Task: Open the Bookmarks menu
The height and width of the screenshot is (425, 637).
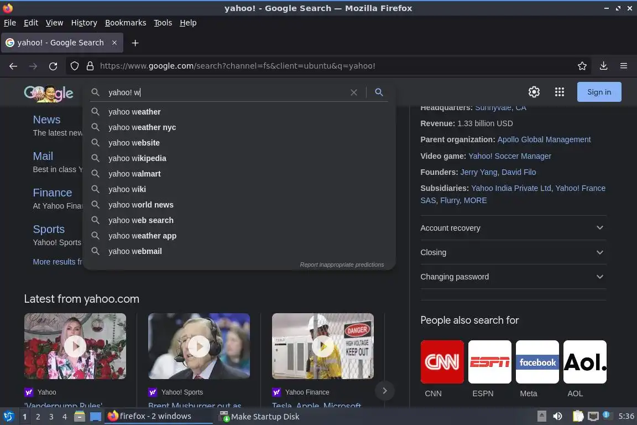Action: [x=126, y=23]
